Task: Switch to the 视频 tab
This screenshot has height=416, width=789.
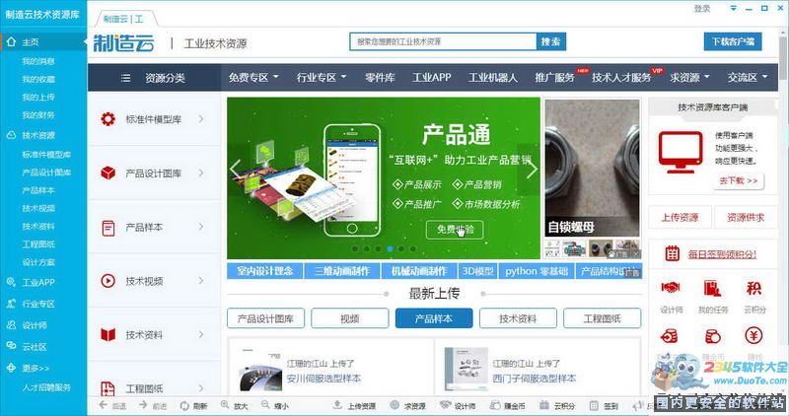Action: coord(349,318)
